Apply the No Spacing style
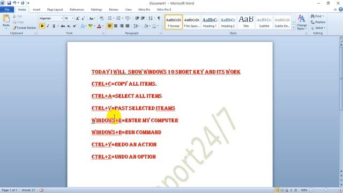 (x=191, y=22)
